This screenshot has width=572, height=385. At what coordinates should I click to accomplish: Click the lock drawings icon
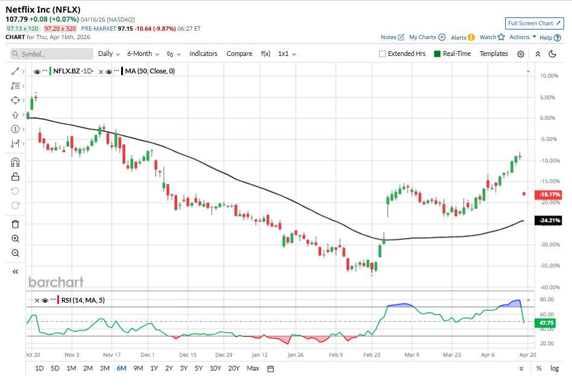tap(15, 177)
